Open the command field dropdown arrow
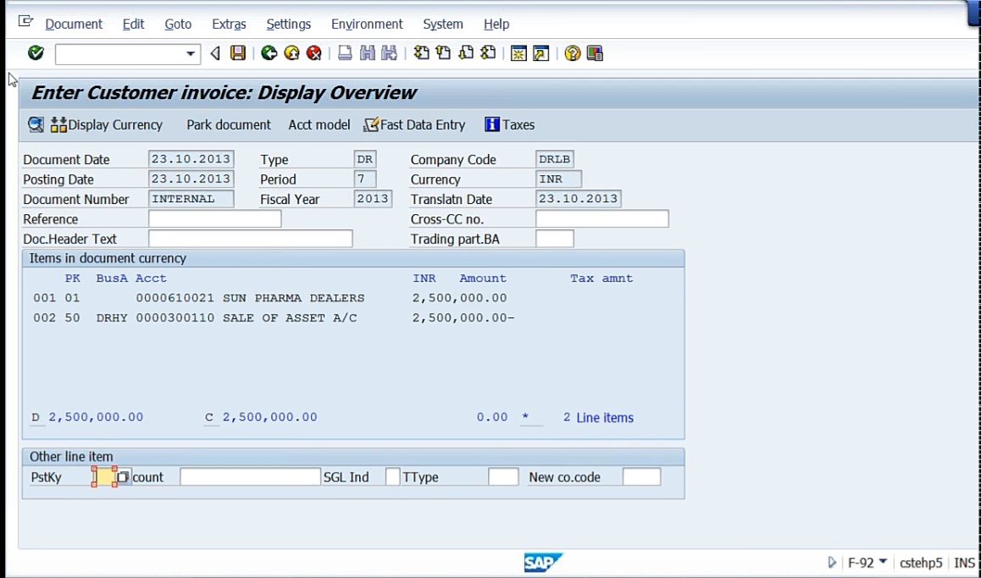The width and height of the screenshot is (981, 578). point(191,54)
